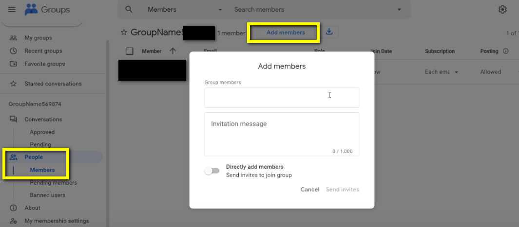This screenshot has height=227, width=519.
Task: Select Pending conversations
Action: [x=40, y=144]
